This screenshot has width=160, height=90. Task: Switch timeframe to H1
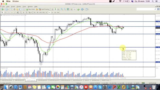click(46, 12)
